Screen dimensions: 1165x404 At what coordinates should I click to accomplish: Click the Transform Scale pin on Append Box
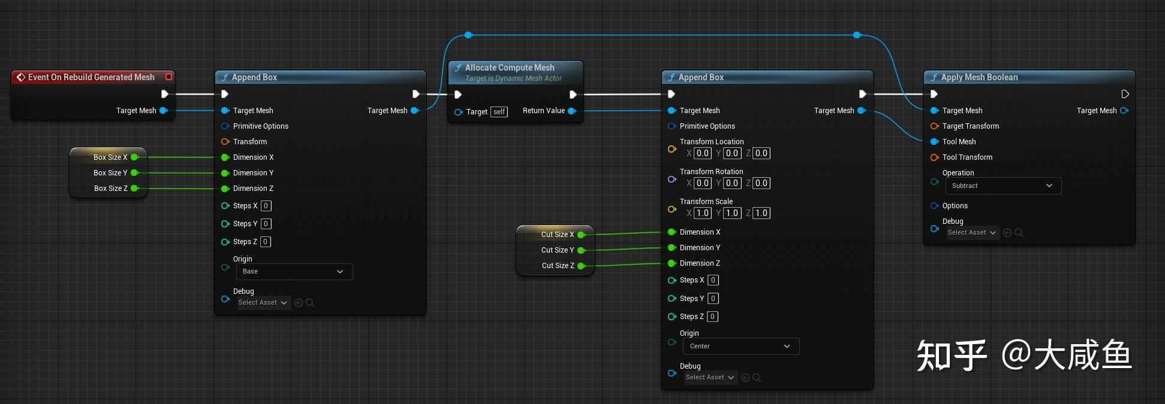tap(672, 209)
